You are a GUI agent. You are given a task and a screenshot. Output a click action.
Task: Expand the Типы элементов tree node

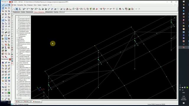[x=17, y=63]
